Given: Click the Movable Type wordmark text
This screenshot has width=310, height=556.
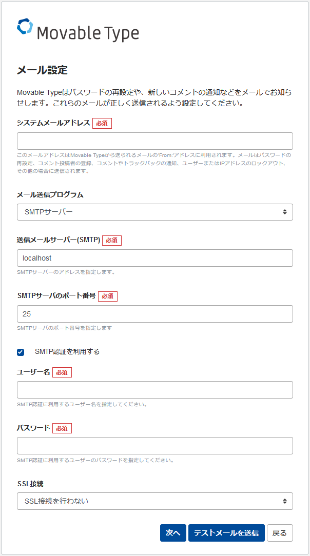Looking at the screenshot, I should pyautogui.click(x=88, y=33).
